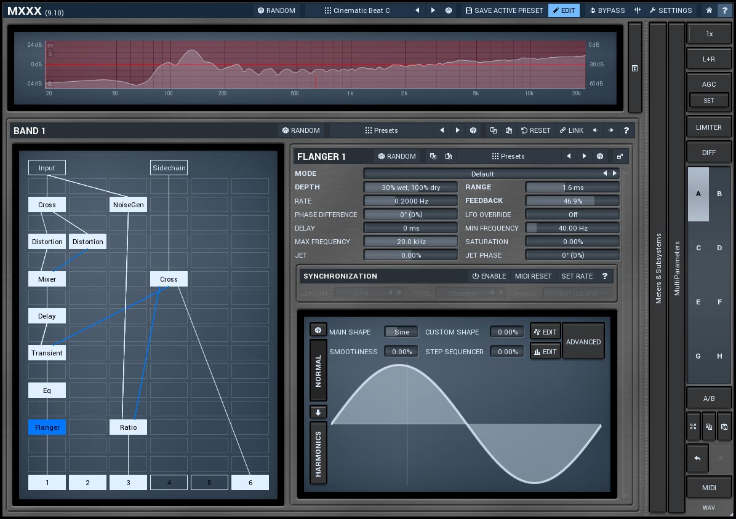Select the Transient module in the grid
This screenshot has height=519, width=736.
[47, 353]
